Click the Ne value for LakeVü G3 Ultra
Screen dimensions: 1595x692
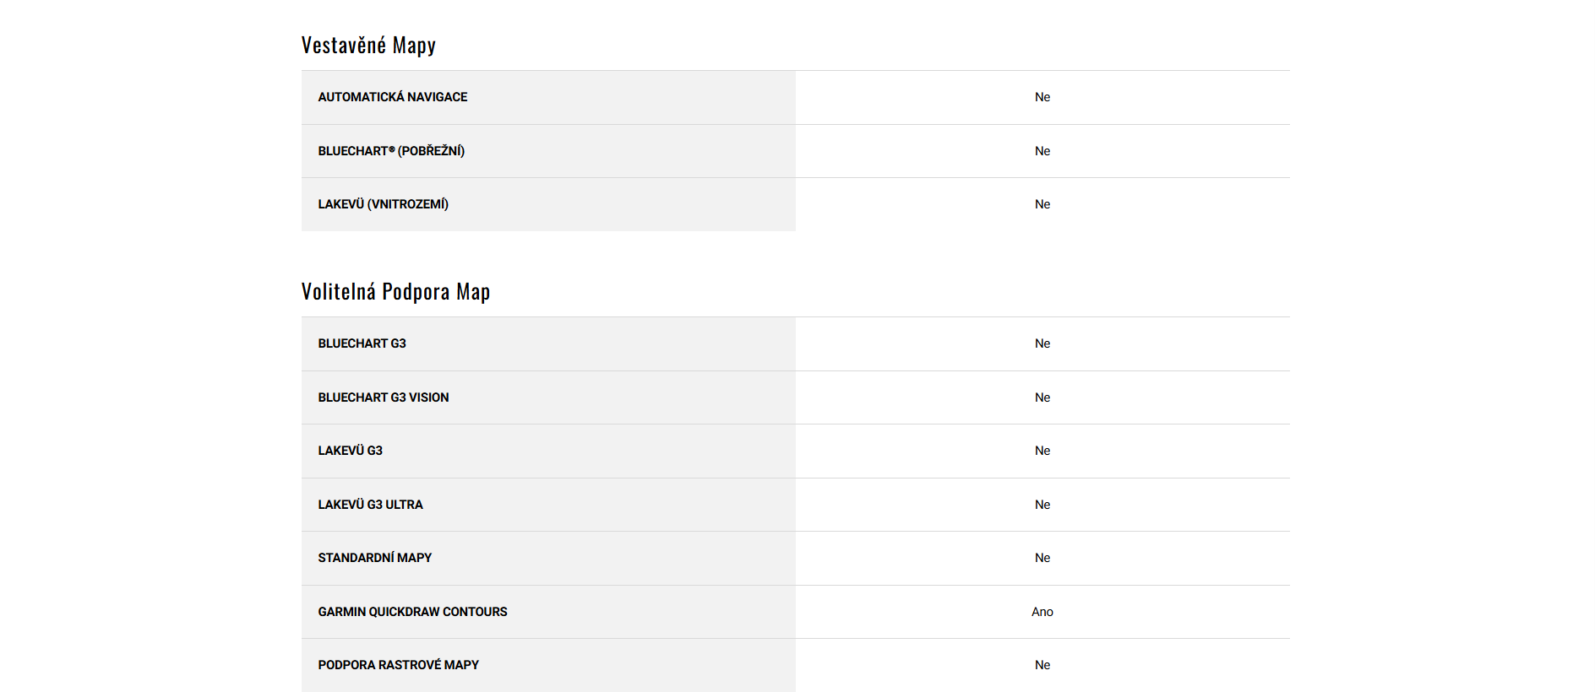pos(1042,505)
